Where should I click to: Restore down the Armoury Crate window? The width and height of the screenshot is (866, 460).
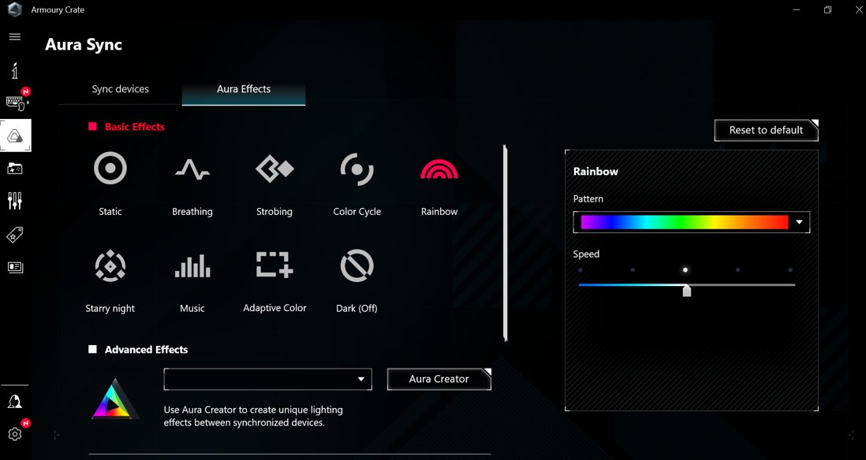827,10
